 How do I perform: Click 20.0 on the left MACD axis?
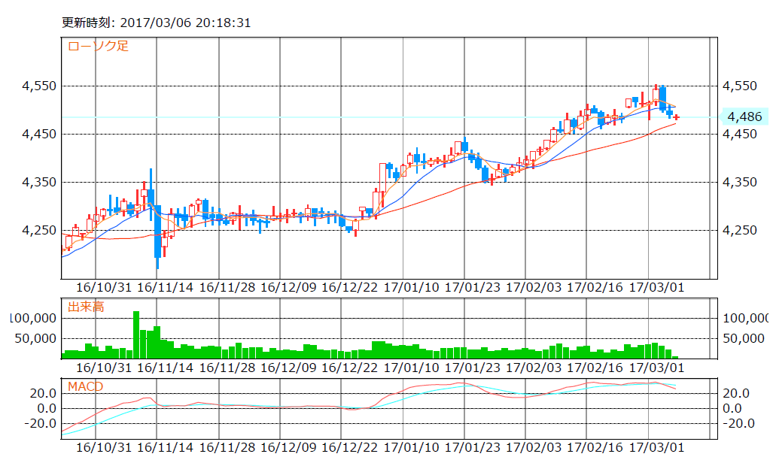click(x=43, y=393)
